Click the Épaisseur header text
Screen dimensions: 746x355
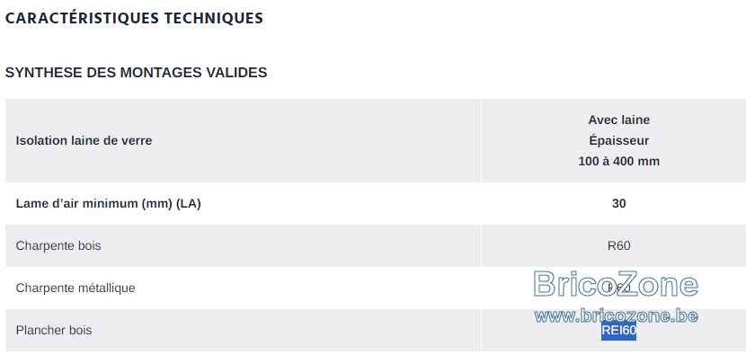pos(618,141)
